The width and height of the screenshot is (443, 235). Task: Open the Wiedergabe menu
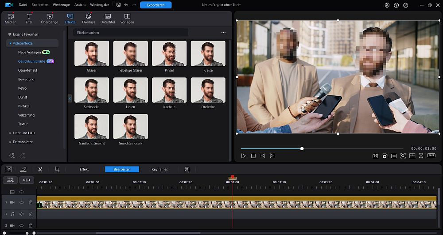pyautogui.click(x=99, y=5)
